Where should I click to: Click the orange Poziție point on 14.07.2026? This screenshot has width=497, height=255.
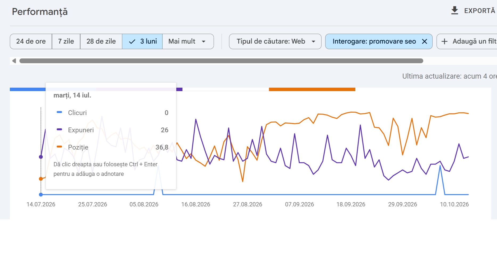point(41,179)
